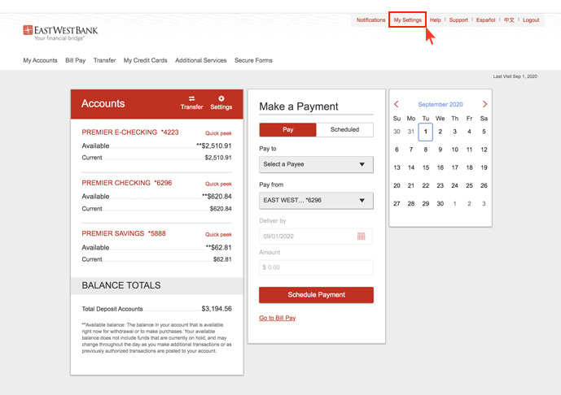Click the Deliver by date field
This screenshot has height=395, width=561.
(x=316, y=237)
